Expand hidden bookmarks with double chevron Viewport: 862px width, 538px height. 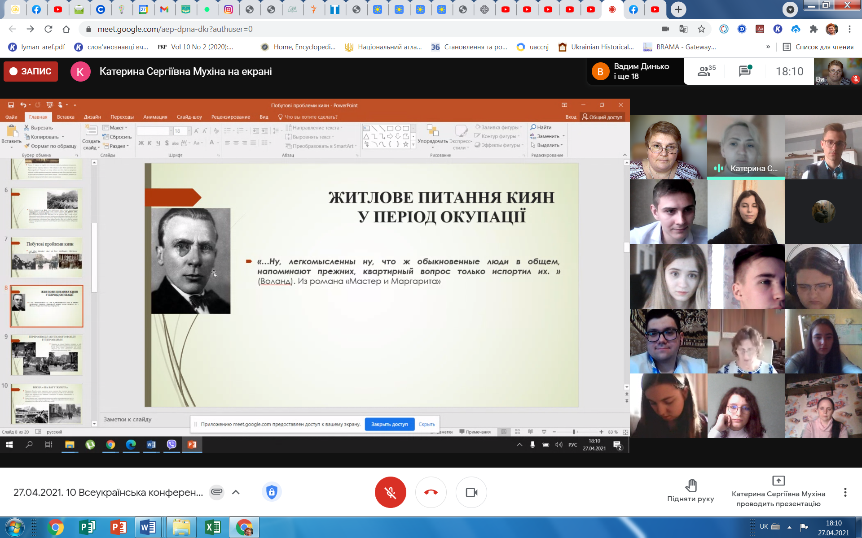768,47
